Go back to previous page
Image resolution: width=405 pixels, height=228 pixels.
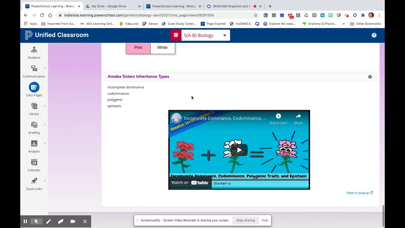[26, 15]
